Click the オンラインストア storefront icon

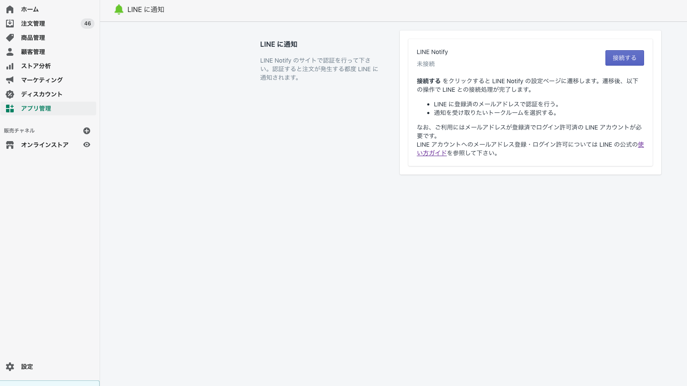(x=9, y=145)
